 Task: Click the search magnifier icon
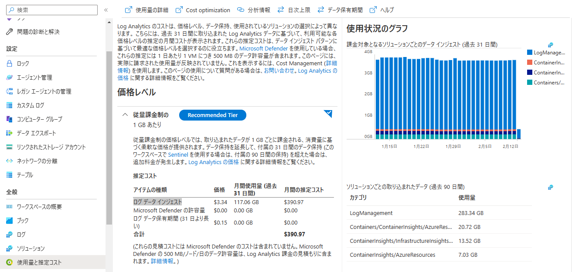tap(11, 10)
